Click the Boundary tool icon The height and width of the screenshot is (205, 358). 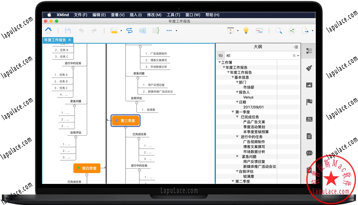tap(142, 30)
